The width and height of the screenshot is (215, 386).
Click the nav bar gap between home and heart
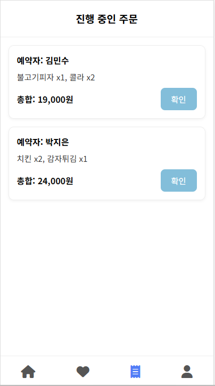(56, 372)
